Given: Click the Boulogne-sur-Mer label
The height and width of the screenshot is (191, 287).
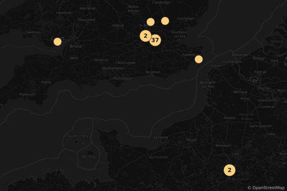Looking at the screenshot, I should pos(208,84).
